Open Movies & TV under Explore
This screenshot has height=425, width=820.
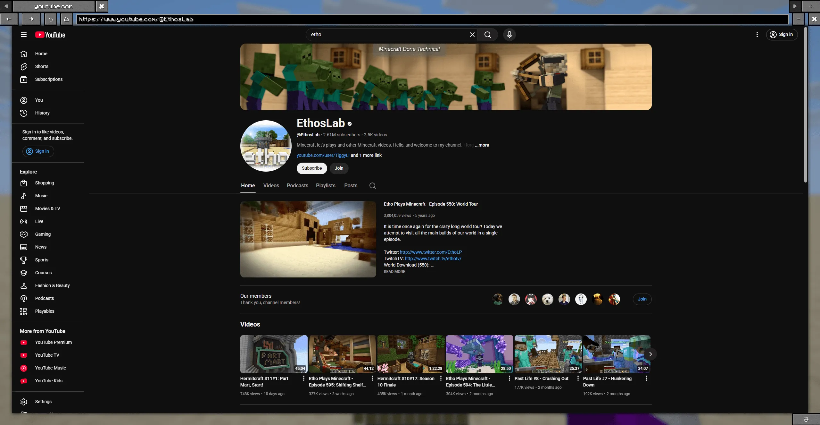(x=48, y=208)
